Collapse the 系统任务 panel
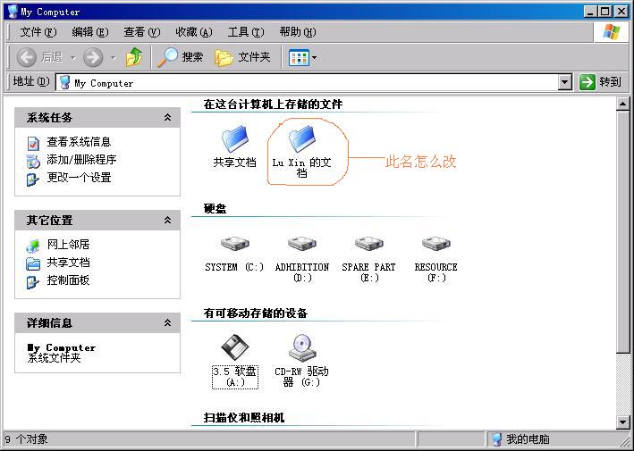The height and width of the screenshot is (451, 634). 167,118
